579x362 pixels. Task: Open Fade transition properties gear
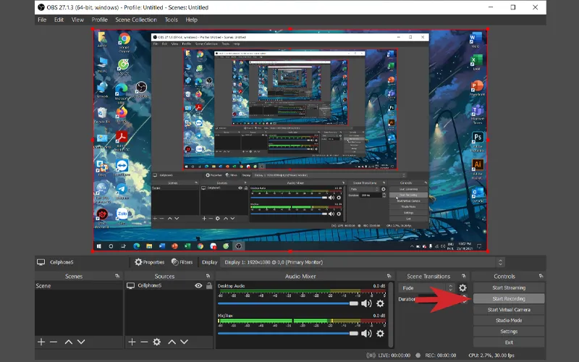[462, 287]
